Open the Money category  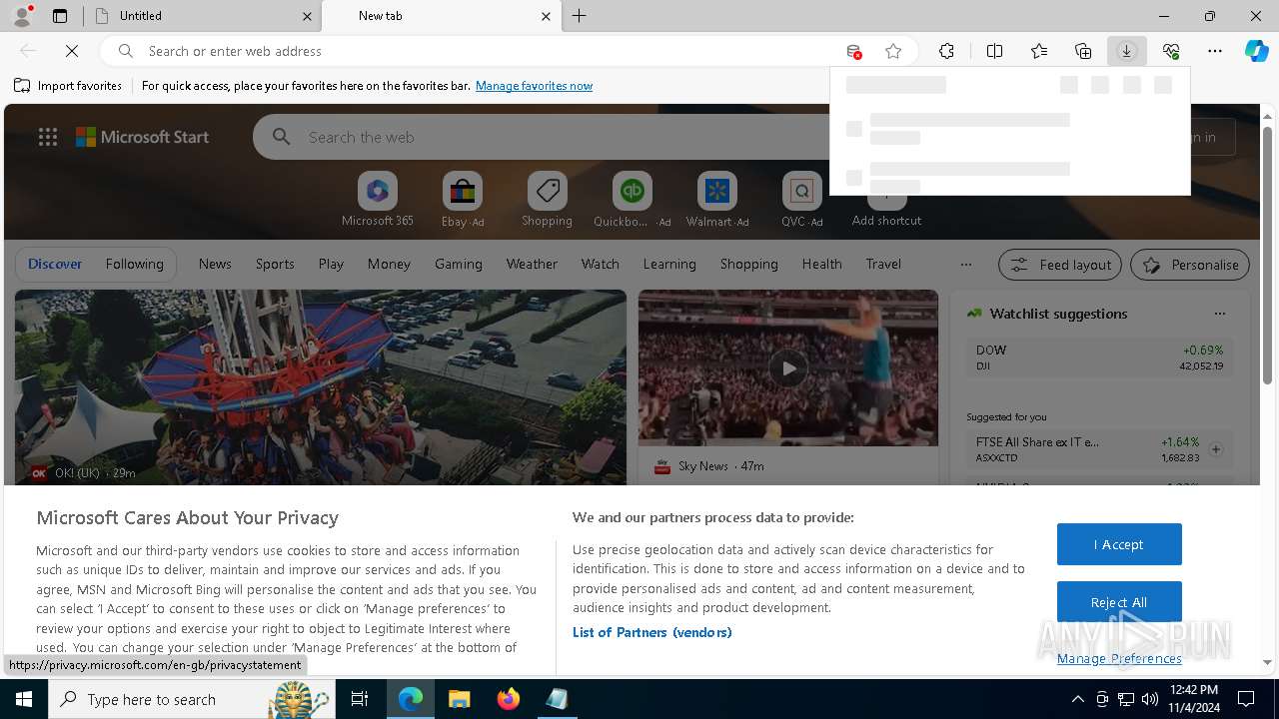[x=389, y=265]
